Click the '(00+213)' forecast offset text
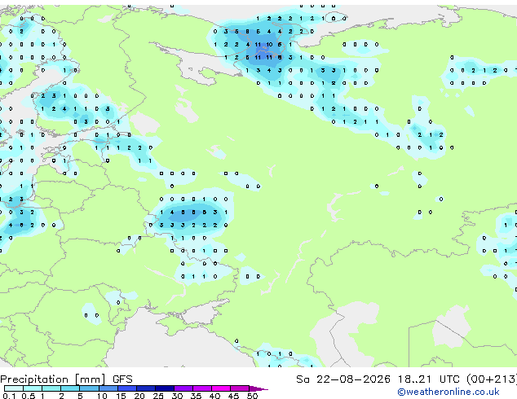Viewport: 517px width, 399px height. point(492,379)
